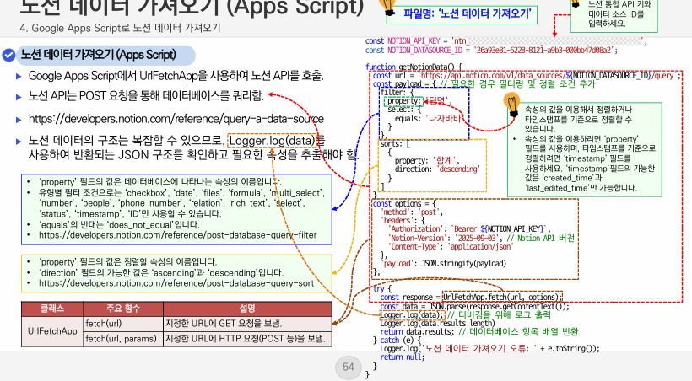Click the 'function getNotionData()' code line

click(x=414, y=67)
